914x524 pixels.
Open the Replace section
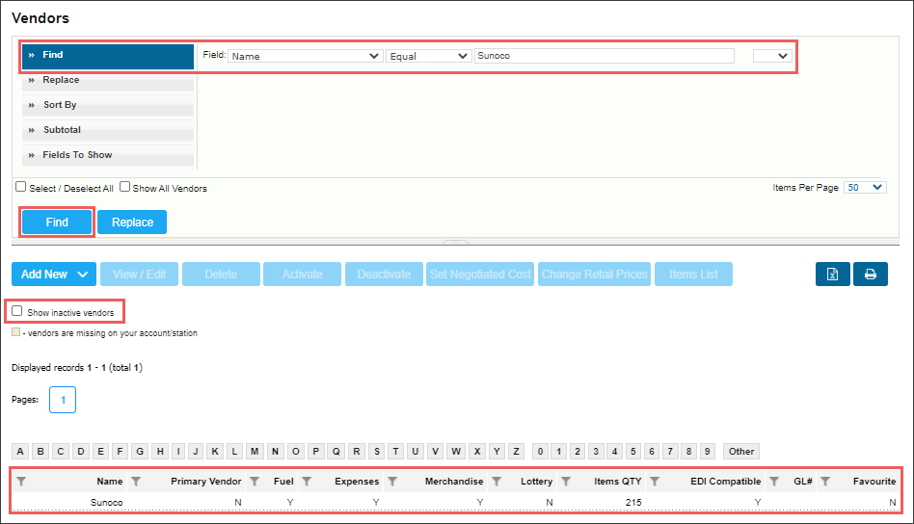(x=108, y=80)
